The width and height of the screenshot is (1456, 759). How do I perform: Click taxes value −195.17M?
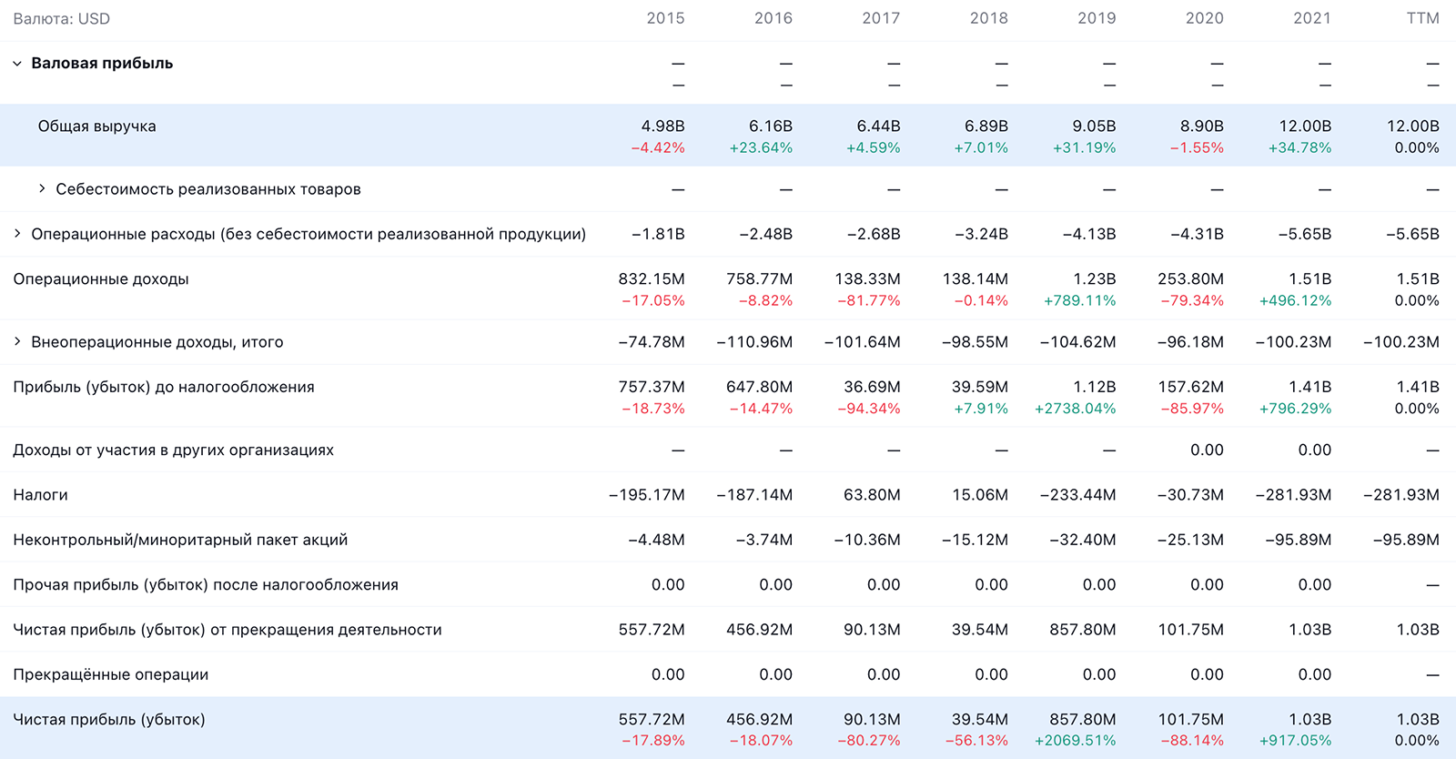coord(647,495)
